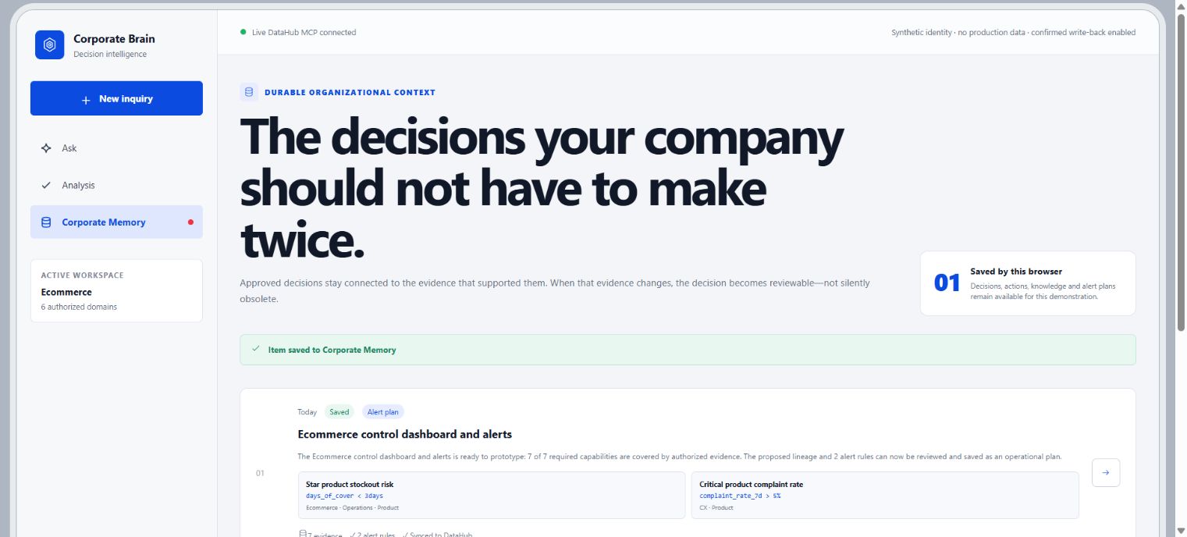
Task: Click the green Live DataHub connection indicator
Action: [243, 33]
